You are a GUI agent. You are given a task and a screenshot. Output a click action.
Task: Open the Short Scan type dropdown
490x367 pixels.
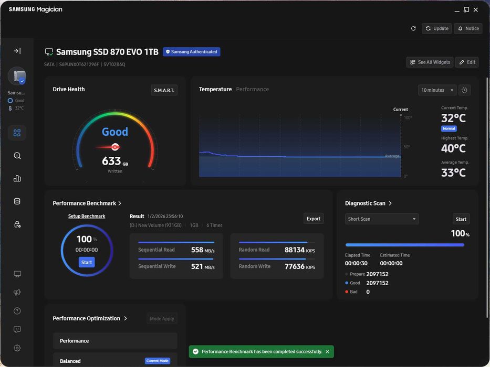click(x=382, y=219)
